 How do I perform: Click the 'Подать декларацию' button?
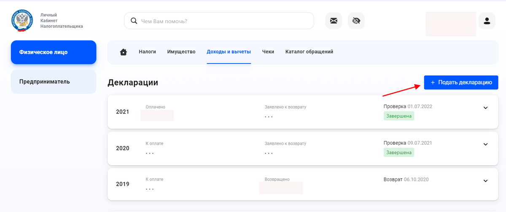coord(461,82)
